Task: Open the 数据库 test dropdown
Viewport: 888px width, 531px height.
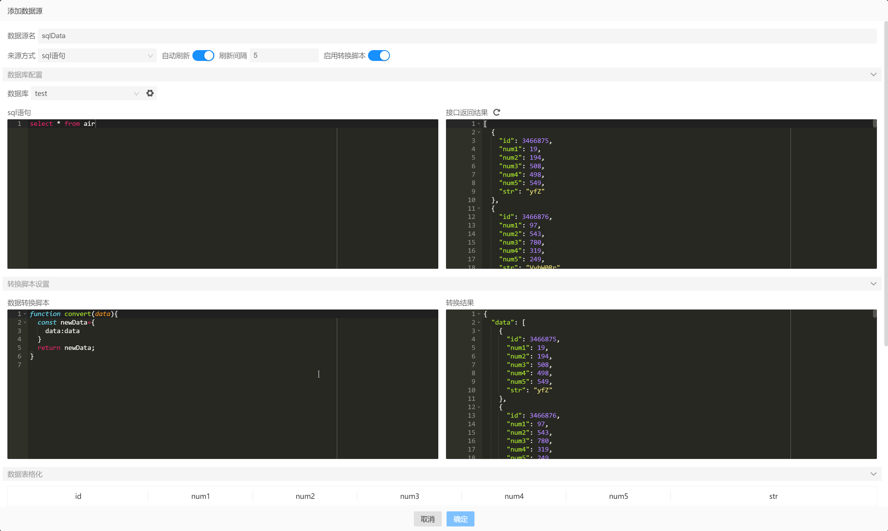Action: click(87, 93)
